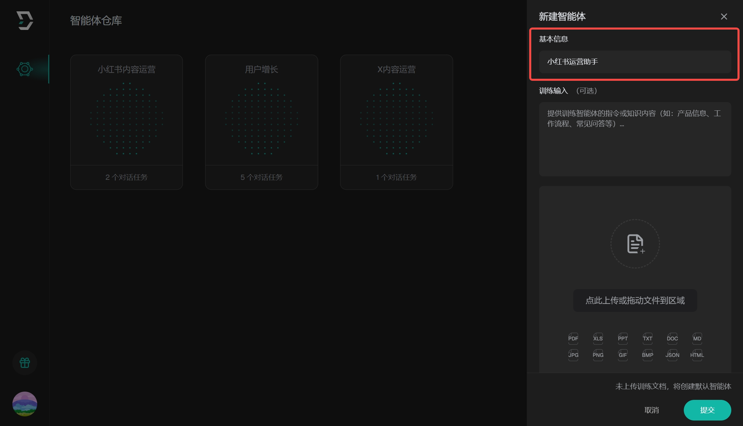
Task: Open the user avatar profile
Action: tap(25, 404)
